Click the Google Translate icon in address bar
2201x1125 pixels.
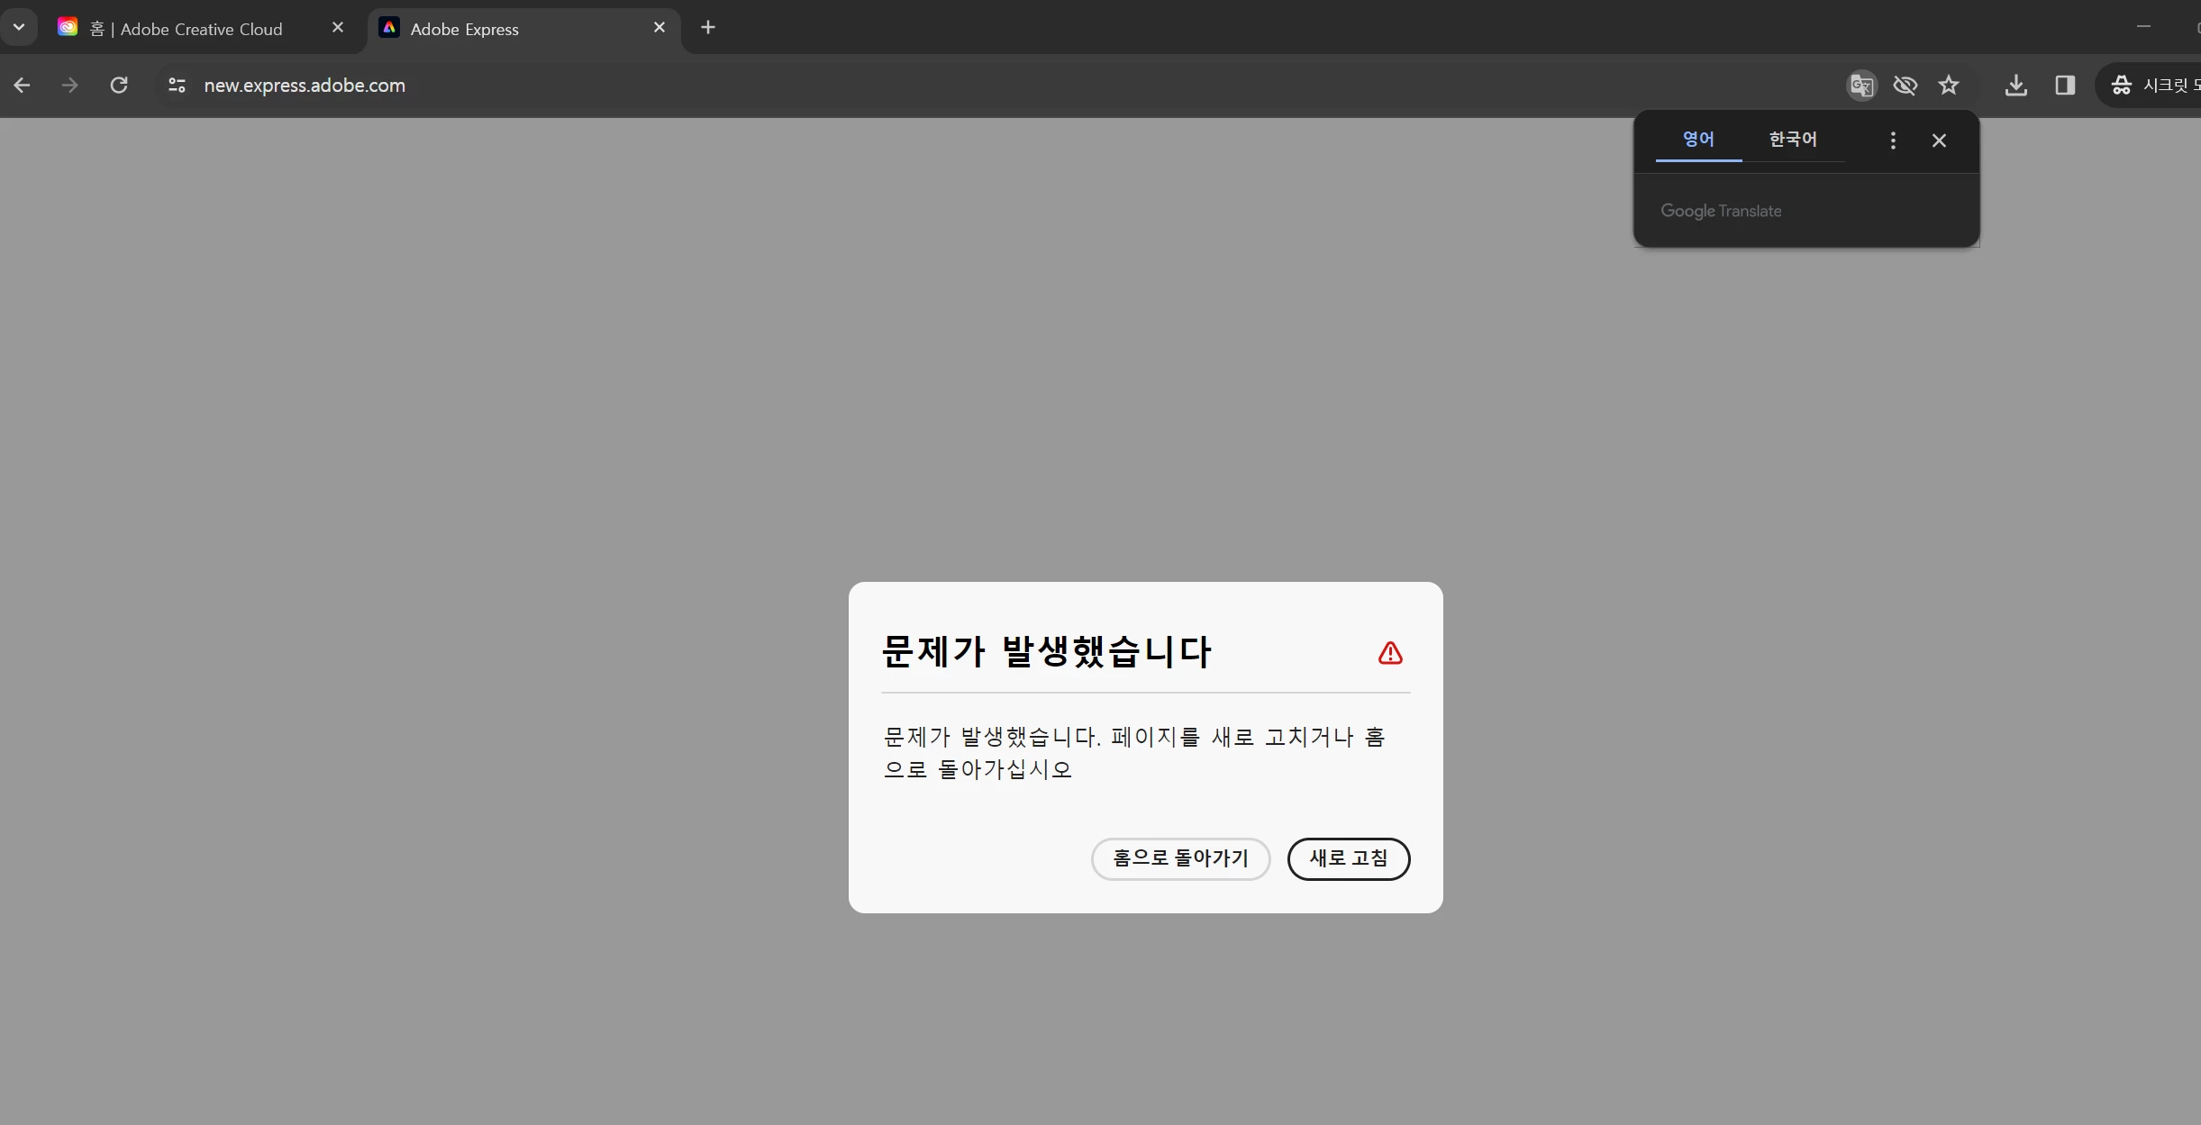tap(1861, 86)
